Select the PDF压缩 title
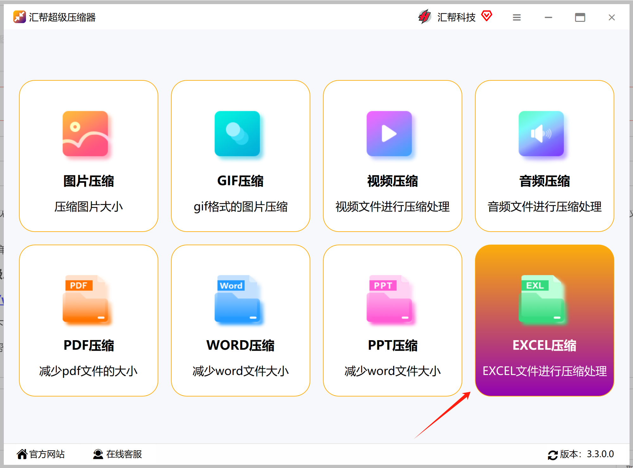 click(89, 345)
